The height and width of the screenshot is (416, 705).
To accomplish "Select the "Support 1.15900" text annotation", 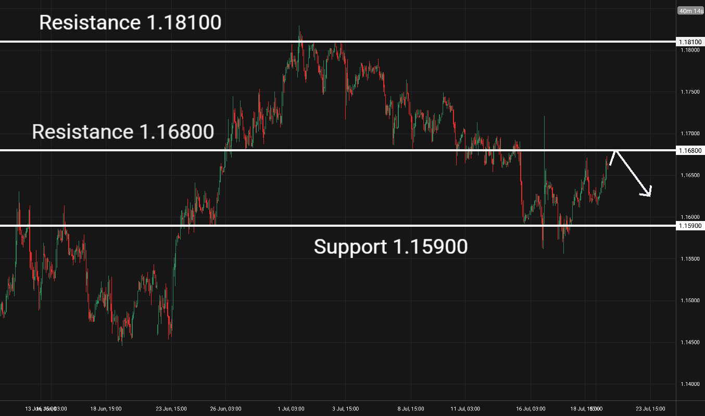I will point(391,246).
